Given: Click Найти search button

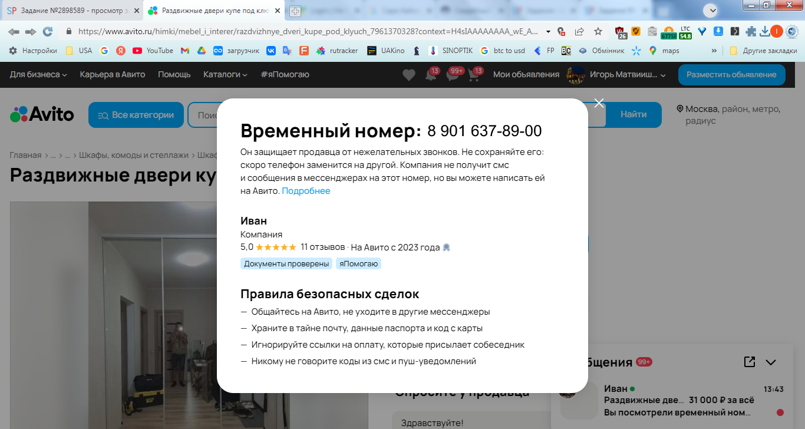Looking at the screenshot, I should pyautogui.click(x=634, y=114).
